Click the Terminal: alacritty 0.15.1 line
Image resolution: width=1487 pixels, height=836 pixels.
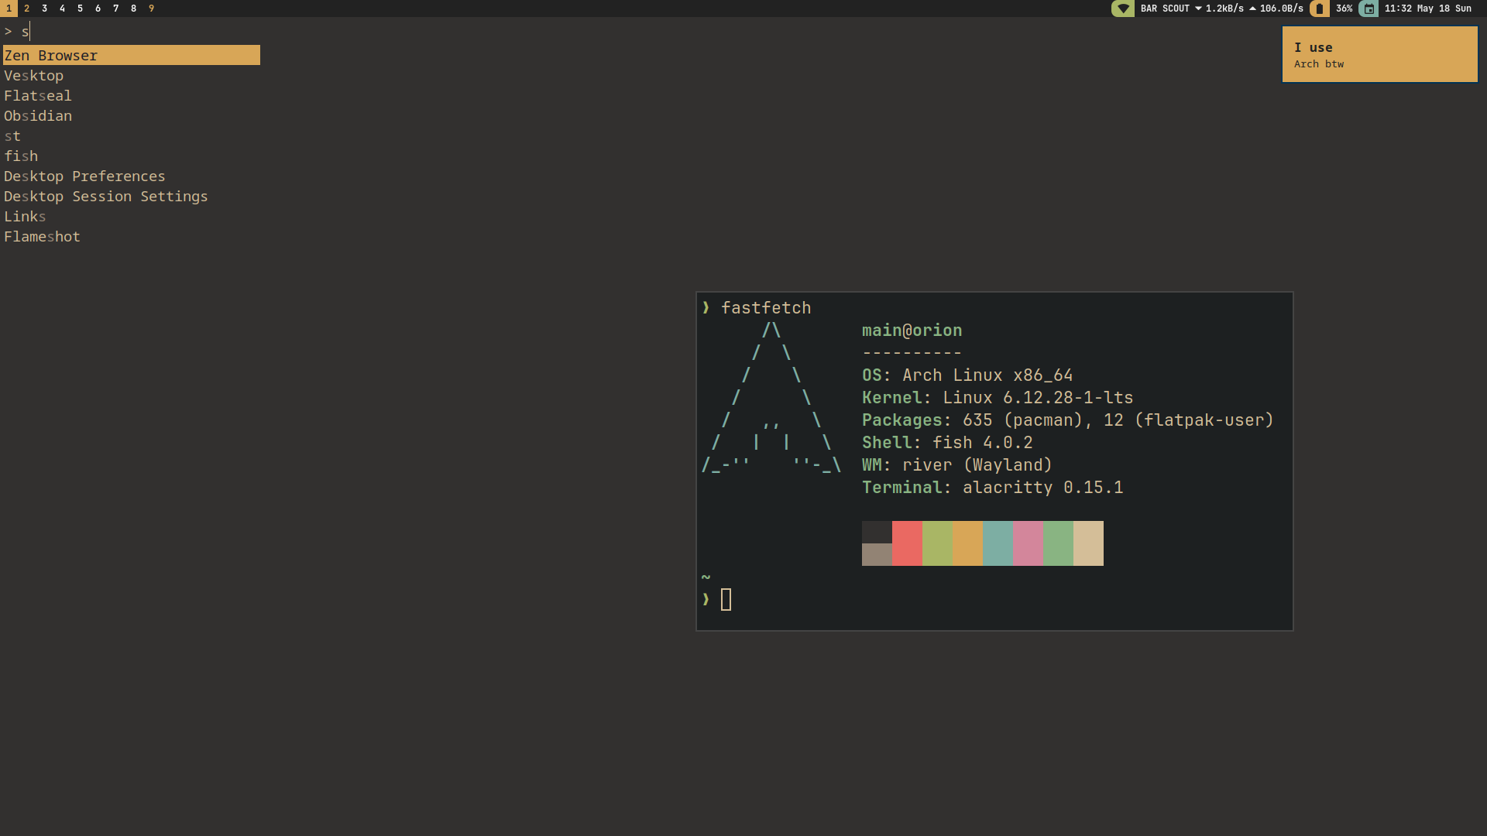(992, 488)
